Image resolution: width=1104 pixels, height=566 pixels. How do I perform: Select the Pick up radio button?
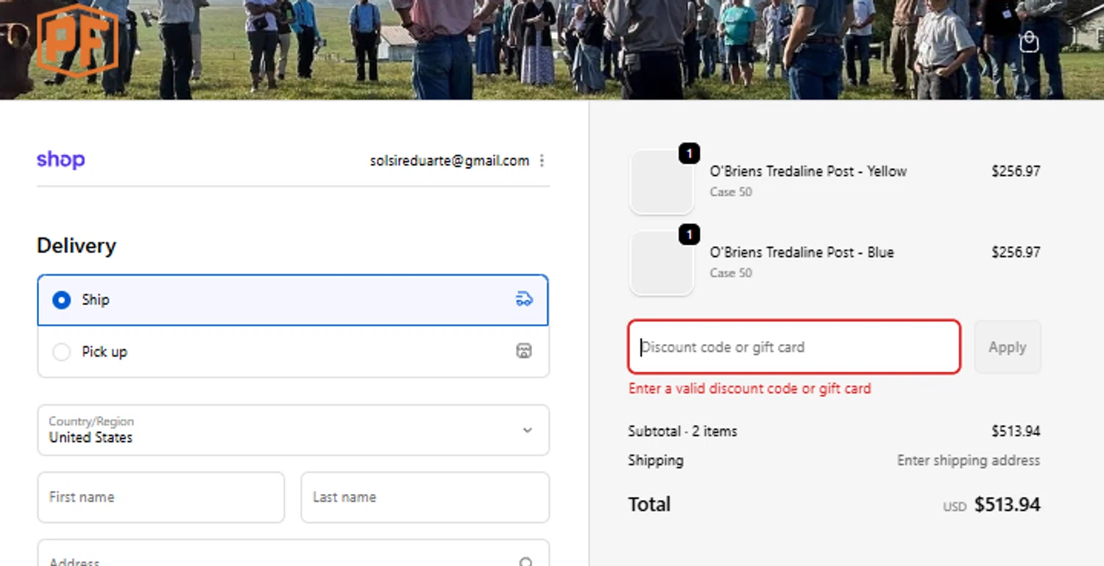click(62, 352)
